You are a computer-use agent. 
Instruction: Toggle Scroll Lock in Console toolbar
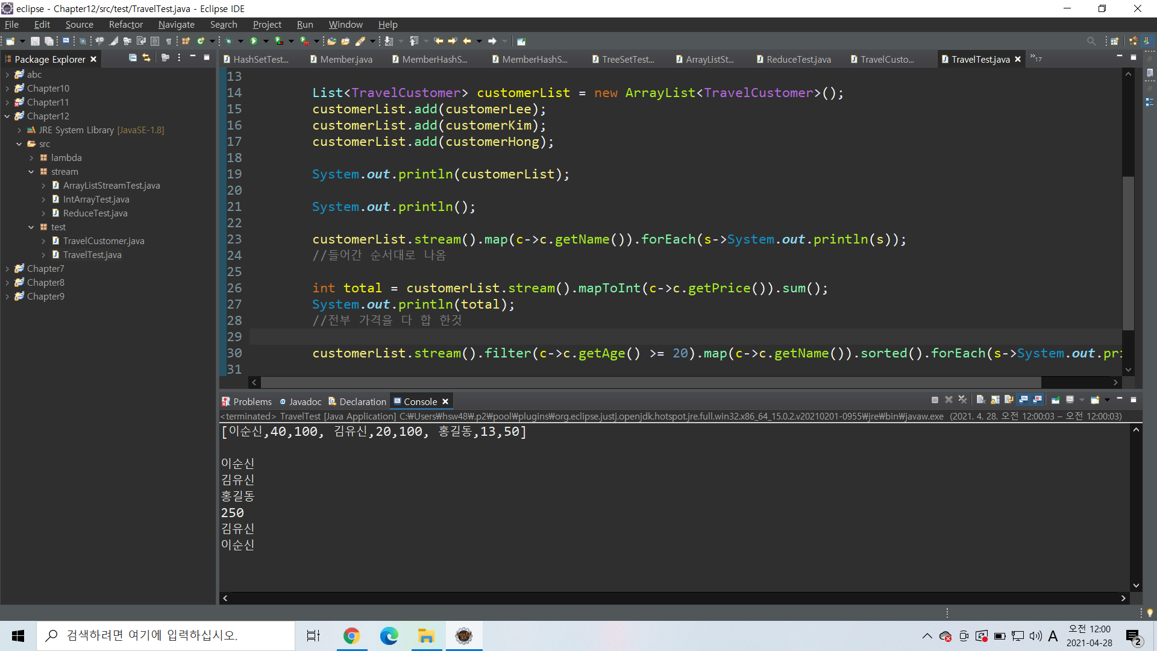(995, 400)
